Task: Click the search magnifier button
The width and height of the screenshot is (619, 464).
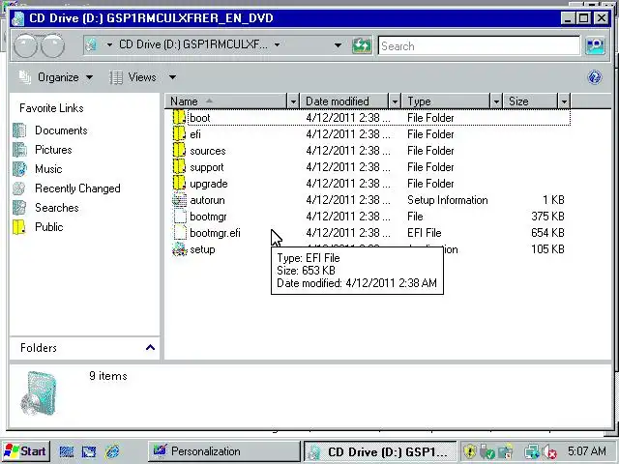Action: [596, 45]
